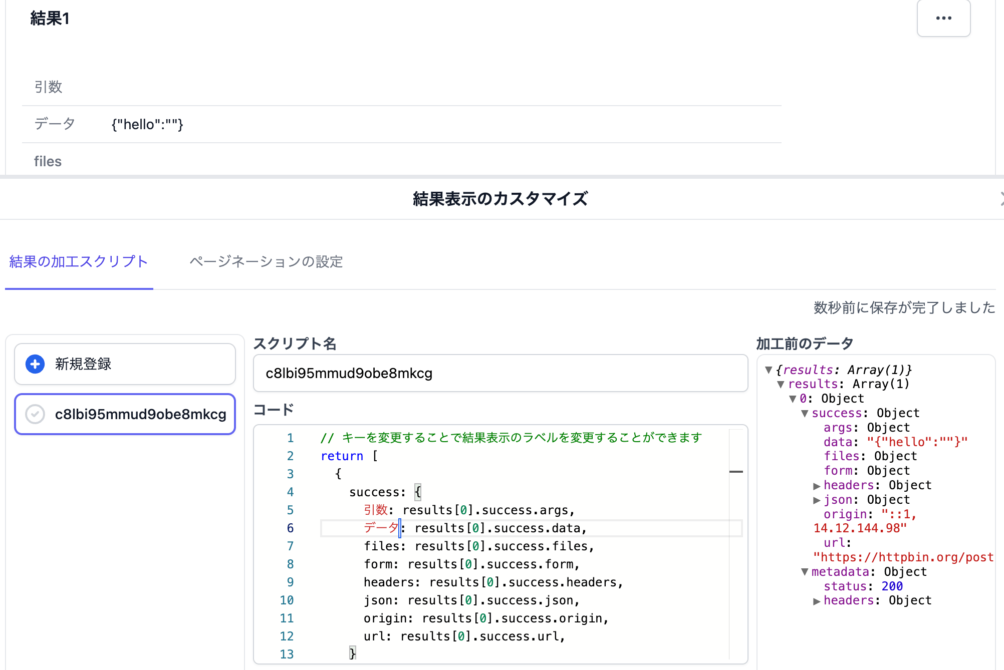
Task: Click the {"hello":""} data value in 結果1
Action: pos(147,124)
